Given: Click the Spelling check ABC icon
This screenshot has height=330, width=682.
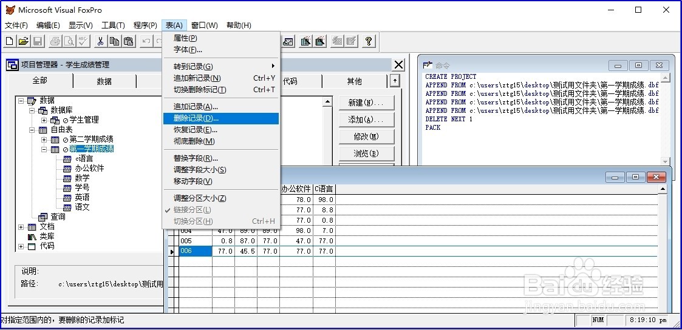Looking at the screenshot, I should point(83,41).
